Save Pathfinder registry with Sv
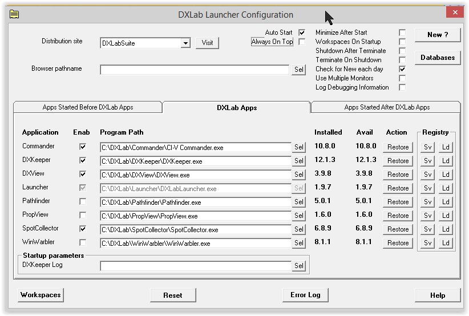 coord(428,202)
